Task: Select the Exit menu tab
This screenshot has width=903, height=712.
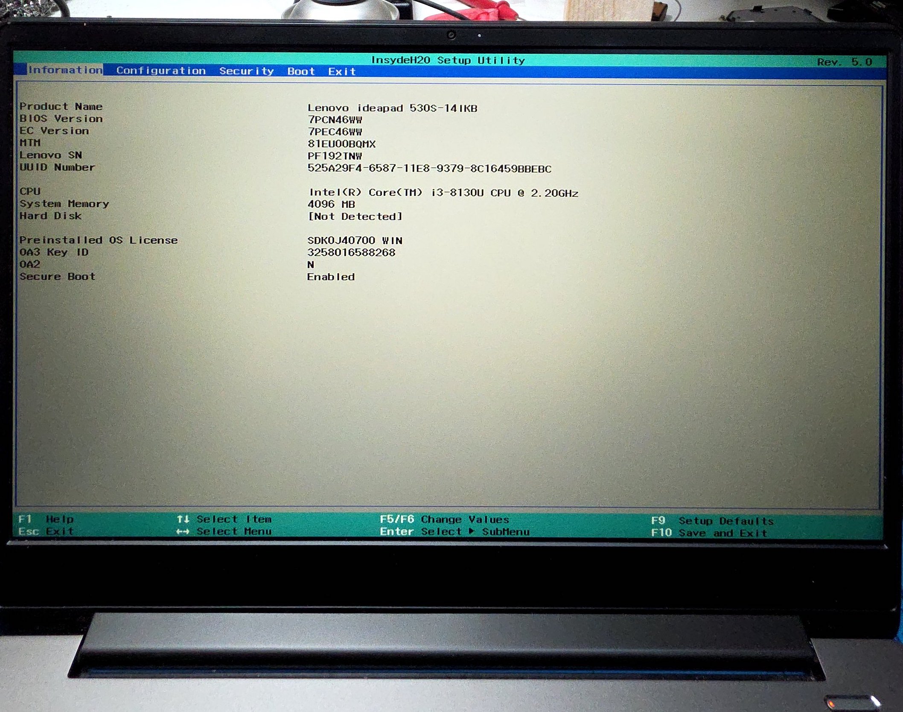Action: coord(342,71)
